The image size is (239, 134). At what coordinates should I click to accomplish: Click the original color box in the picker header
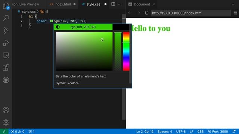click(x=121, y=27)
